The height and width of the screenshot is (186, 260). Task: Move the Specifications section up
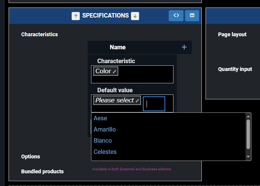76,16
